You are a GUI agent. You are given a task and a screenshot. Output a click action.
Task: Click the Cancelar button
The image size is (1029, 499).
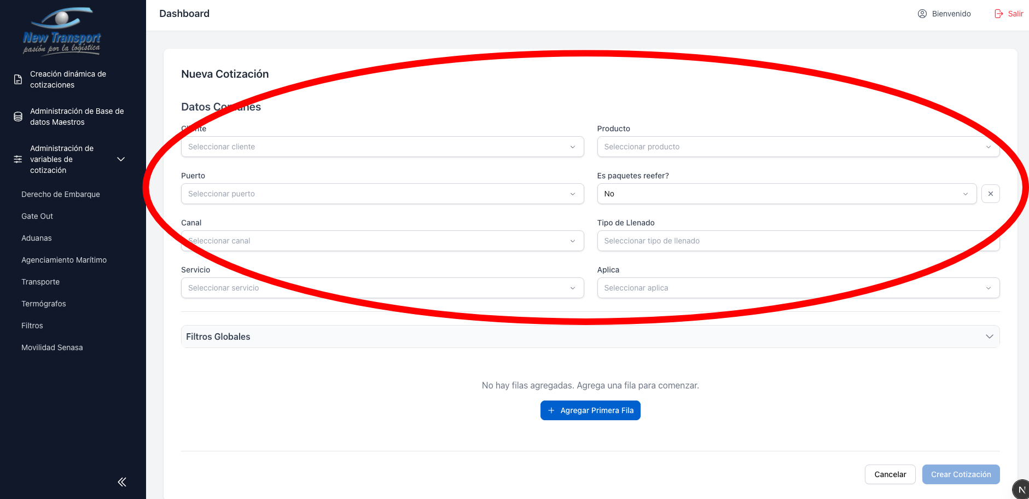pos(890,474)
